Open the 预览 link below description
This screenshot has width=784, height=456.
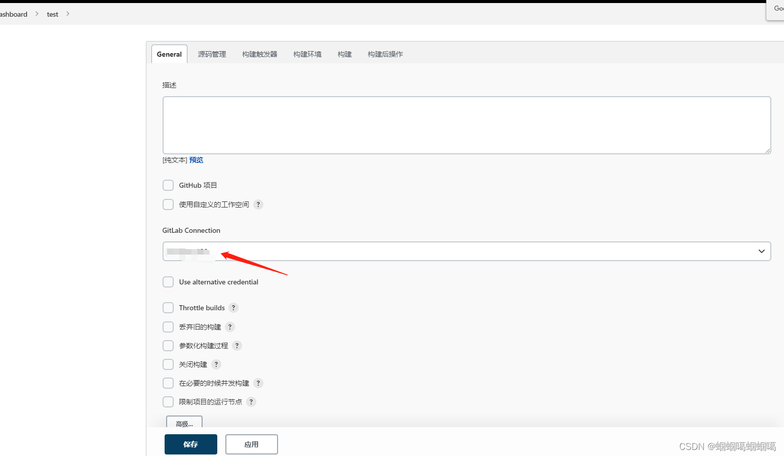197,159
